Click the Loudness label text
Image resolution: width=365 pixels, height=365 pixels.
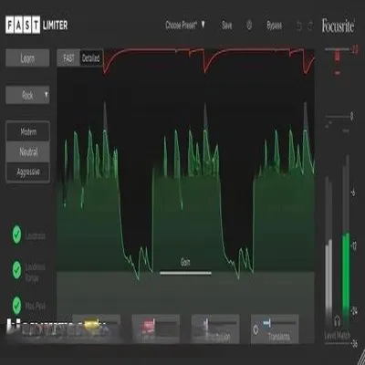point(36,235)
